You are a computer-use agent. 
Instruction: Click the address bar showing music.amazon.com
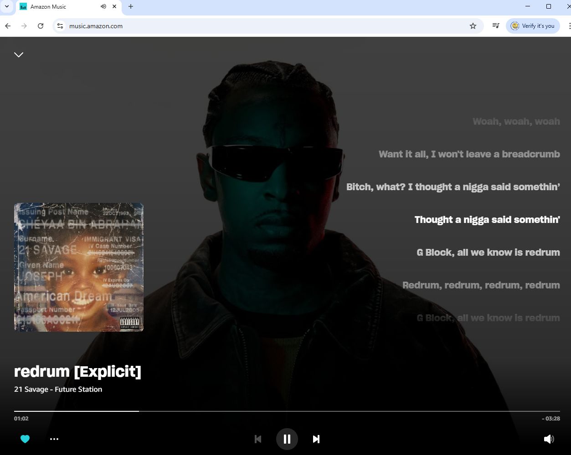pyautogui.click(x=264, y=26)
